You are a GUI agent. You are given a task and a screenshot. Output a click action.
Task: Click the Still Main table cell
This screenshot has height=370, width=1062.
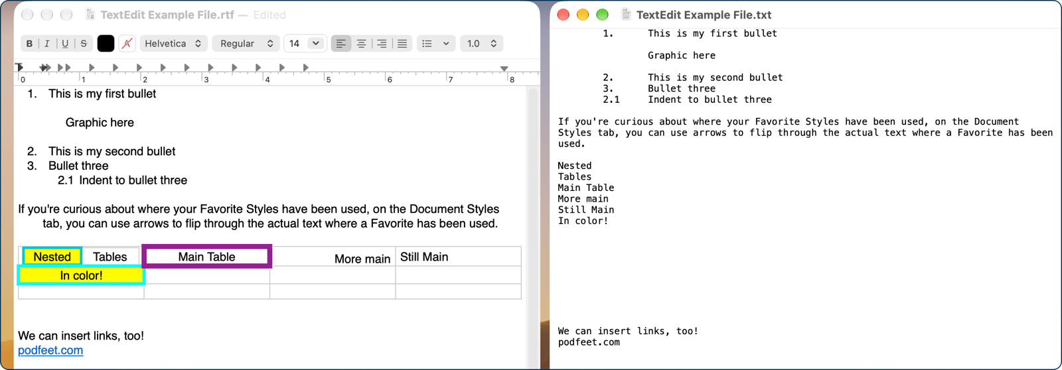pyautogui.click(x=458, y=257)
